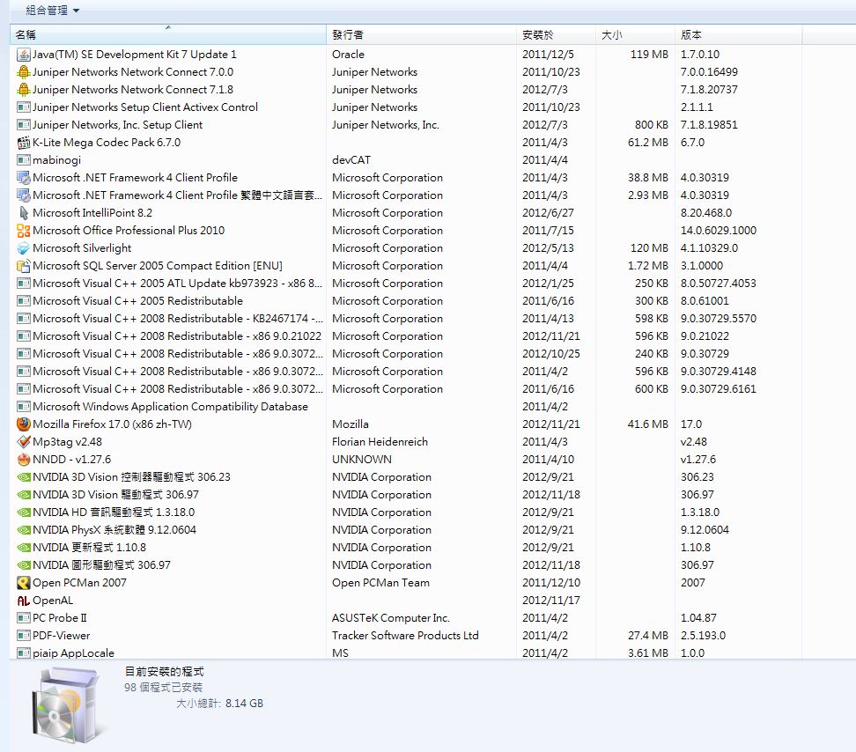Select the Microsoft Silverlight icon
The width and height of the screenshot is (856, 752).
(x=24, y=248)
